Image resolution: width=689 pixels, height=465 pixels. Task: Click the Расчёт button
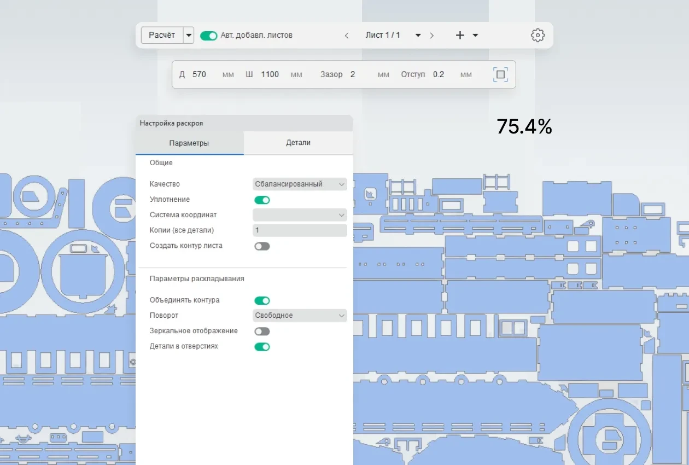[162, 35]
